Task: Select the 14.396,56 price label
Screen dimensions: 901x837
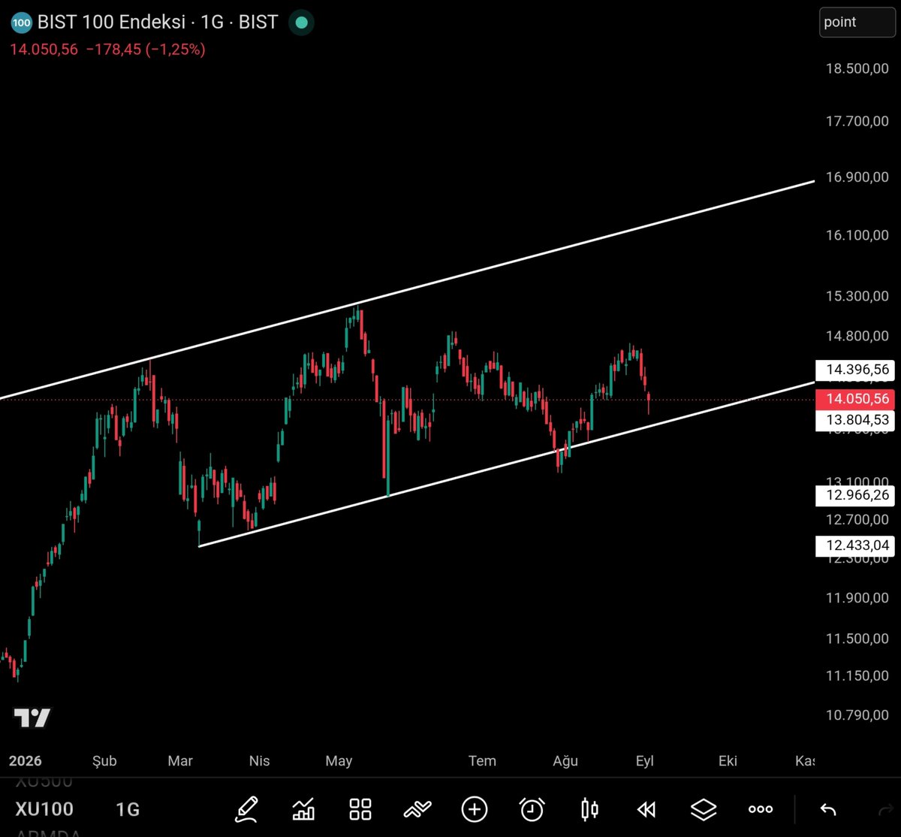Action: 855,370
